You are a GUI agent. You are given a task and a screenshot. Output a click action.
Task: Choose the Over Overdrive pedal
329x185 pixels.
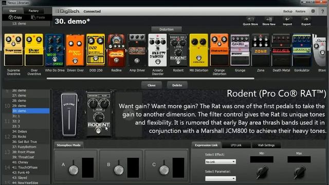pyautogui.click(x=34, y=50)
